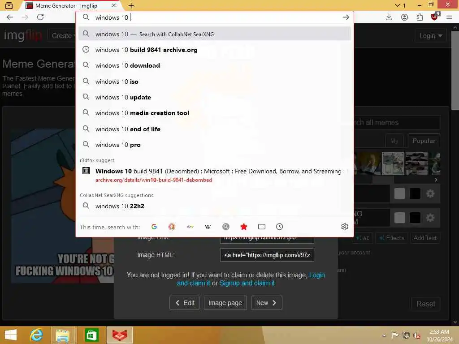Choose suggestion windows 10 download
Screen dimensions: 459x344
215,65
